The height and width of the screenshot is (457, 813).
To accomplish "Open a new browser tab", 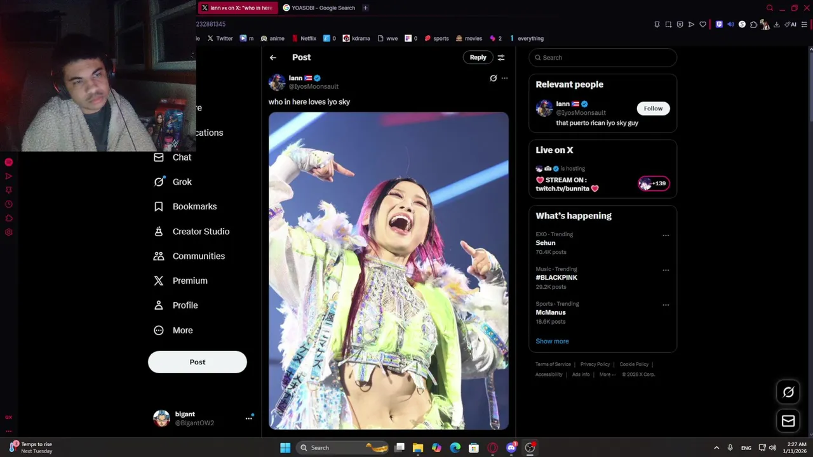I will click(x=365, y=8).
